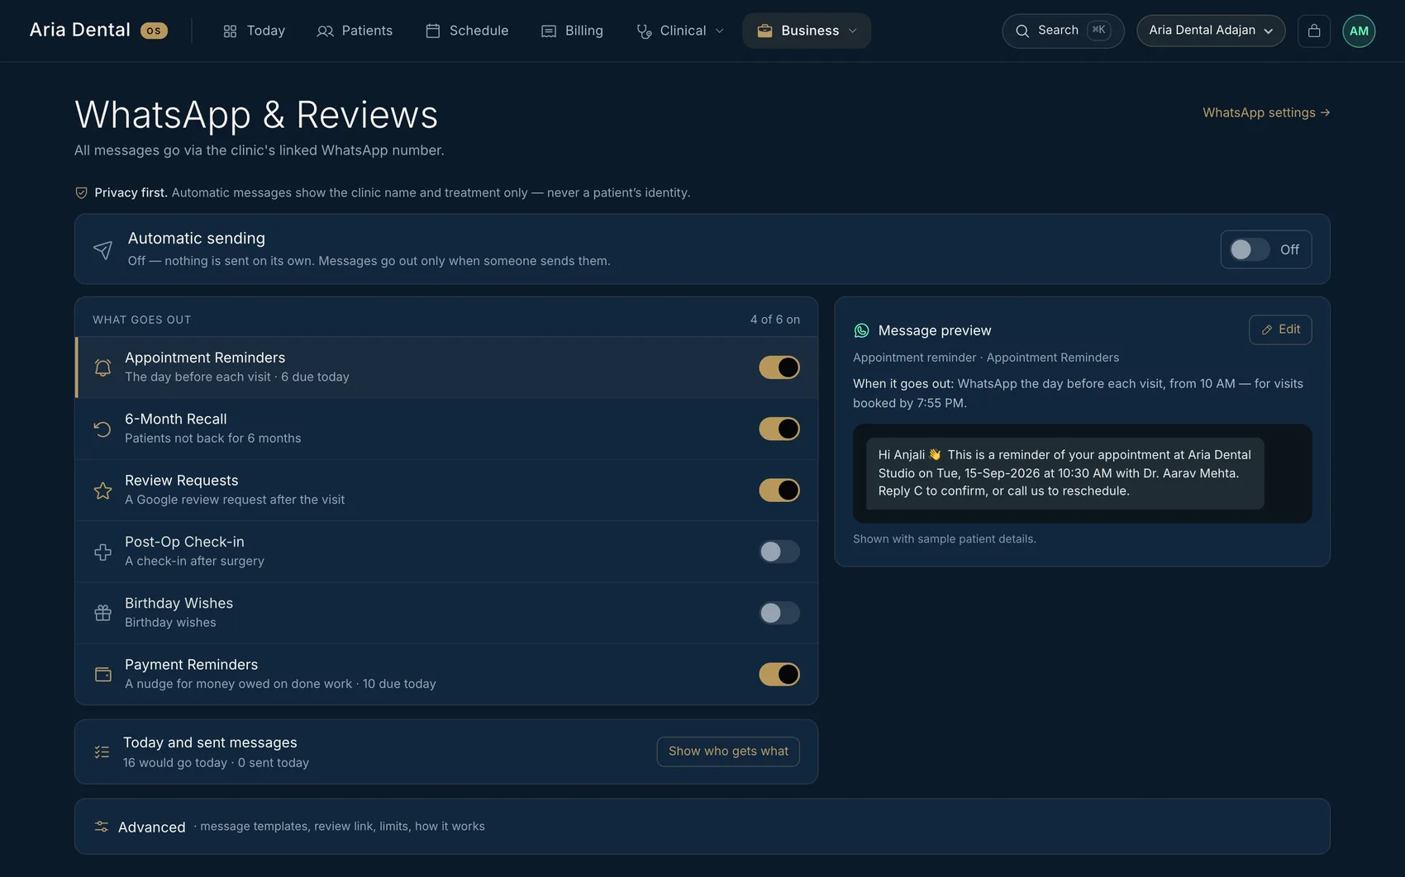
Task: Switch to the Schedule page
Action: pos(467,31)
